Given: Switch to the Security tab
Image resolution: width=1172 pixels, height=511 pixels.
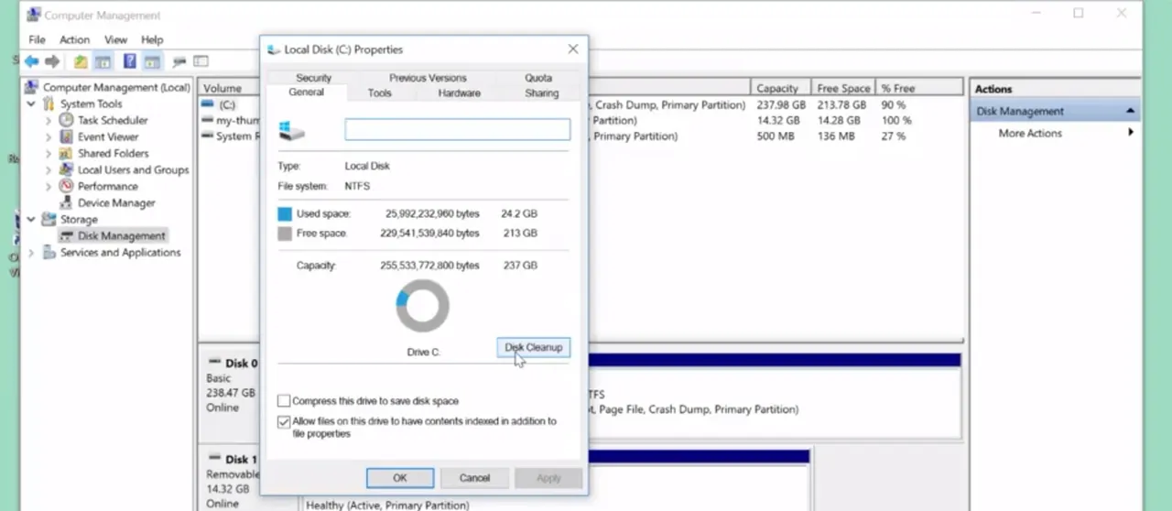Looking at the screenshot, I should (313, 78).
